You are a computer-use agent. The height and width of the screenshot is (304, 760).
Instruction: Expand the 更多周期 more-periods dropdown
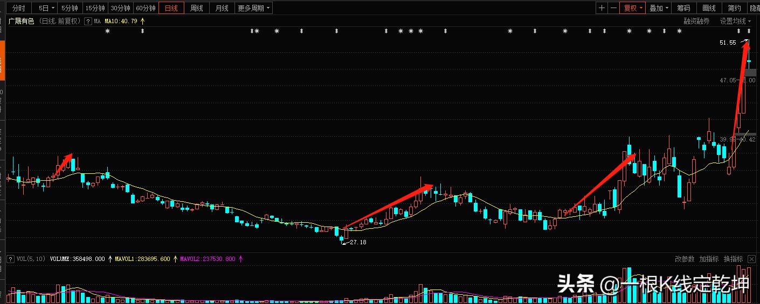[253, 8]
